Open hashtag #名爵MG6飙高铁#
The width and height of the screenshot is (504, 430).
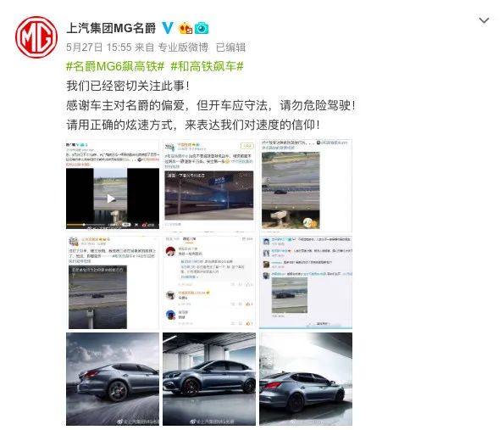click(x=115, y=67)
